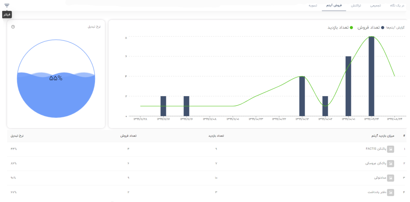Sort by تعداد فروش column header
This screenshot has height=202, width=410.
(x=128, y=136)
